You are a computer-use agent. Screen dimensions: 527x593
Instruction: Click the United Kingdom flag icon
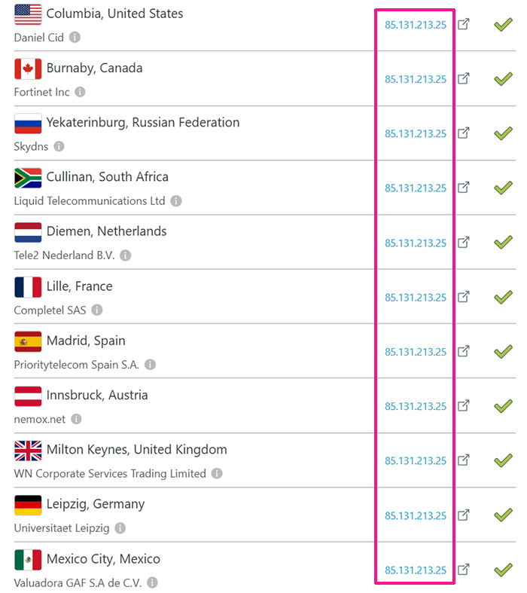tap(28, 451)
